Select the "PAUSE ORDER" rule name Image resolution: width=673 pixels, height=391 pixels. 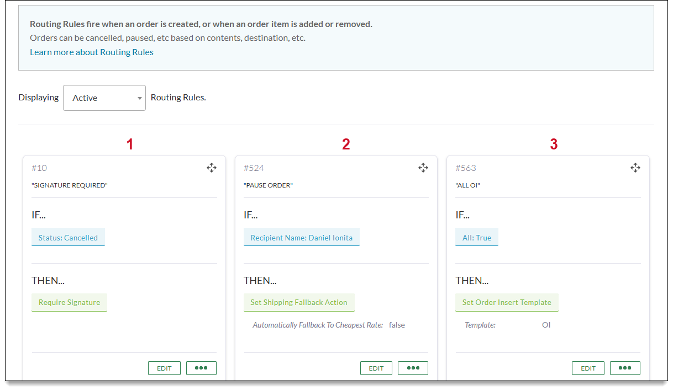coord(268,185)
